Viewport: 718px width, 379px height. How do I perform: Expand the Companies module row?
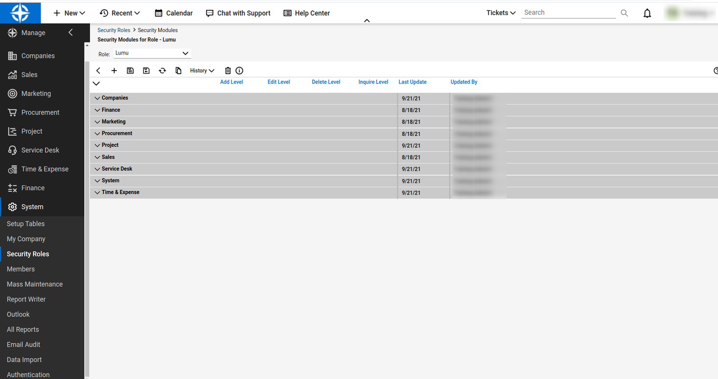pyautogui.click(x=97, y=98)
